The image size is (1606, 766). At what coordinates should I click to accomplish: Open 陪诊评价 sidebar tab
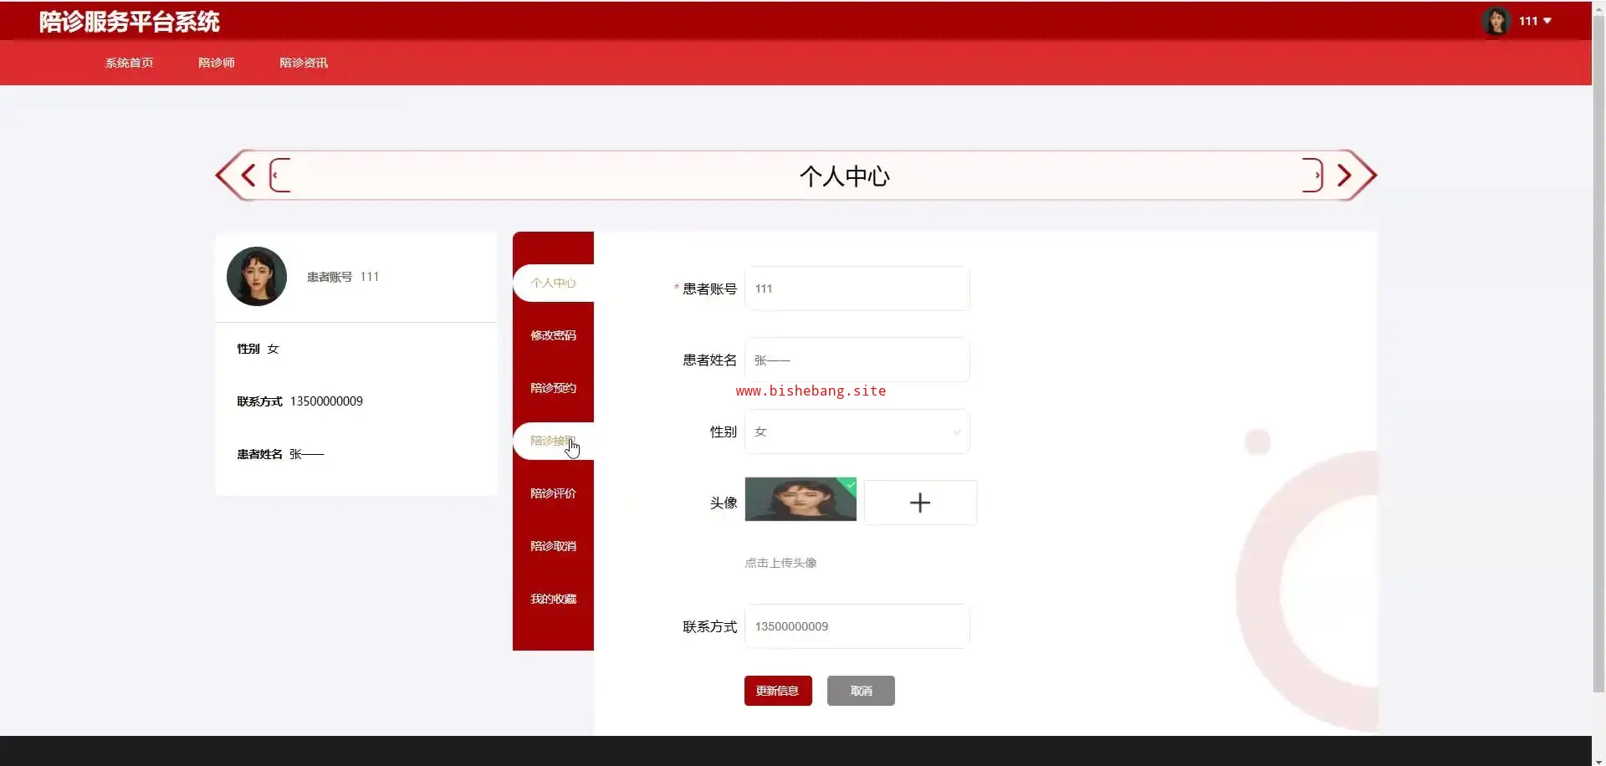pyautogui.click(x=553, y=493)
